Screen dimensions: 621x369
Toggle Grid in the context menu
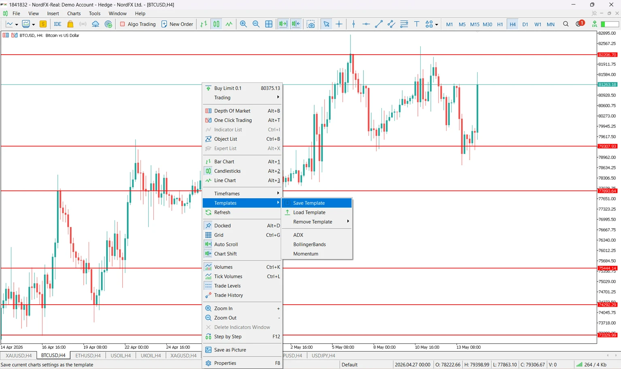(242, 235)
